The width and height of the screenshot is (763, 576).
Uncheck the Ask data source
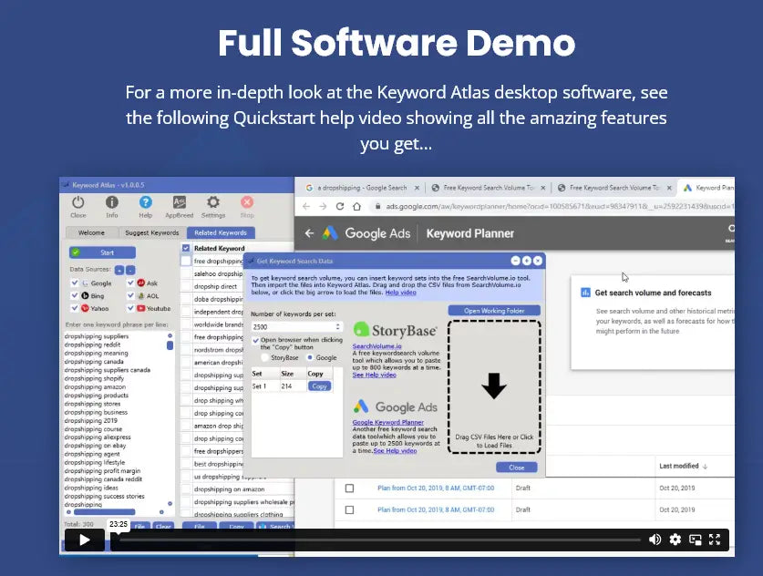coord(130,283)
